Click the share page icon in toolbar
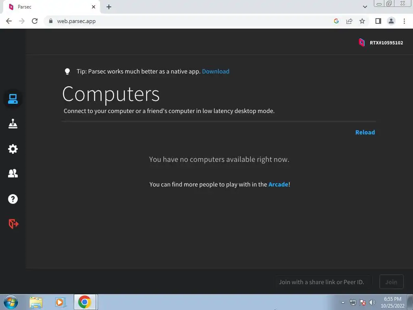The image size is (413, 310). [x=349, y=21]
